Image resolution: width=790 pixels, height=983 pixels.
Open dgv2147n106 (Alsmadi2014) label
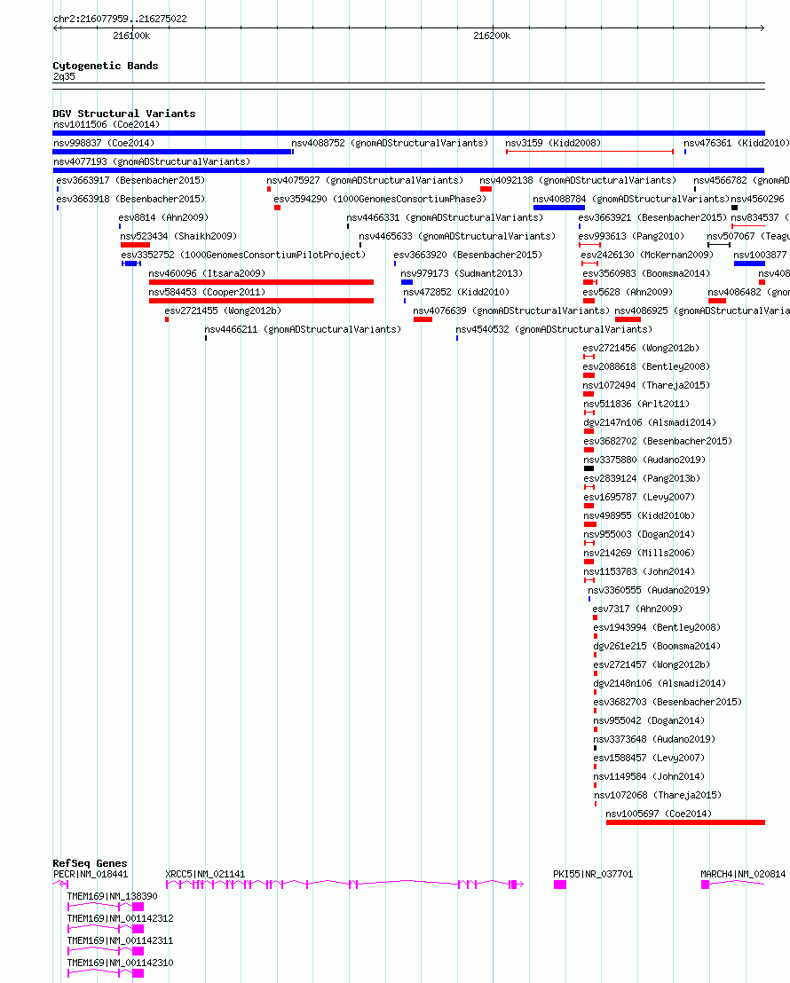tap(650, 422)
